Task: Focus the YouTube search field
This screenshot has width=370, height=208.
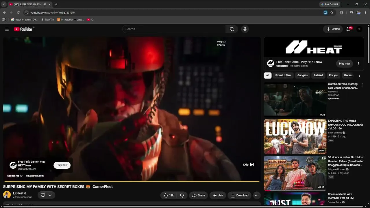Action: click(x=174, y=29)
